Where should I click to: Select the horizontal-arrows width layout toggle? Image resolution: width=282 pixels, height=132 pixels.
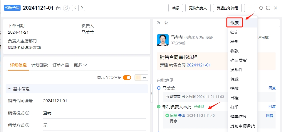[145, 78]
